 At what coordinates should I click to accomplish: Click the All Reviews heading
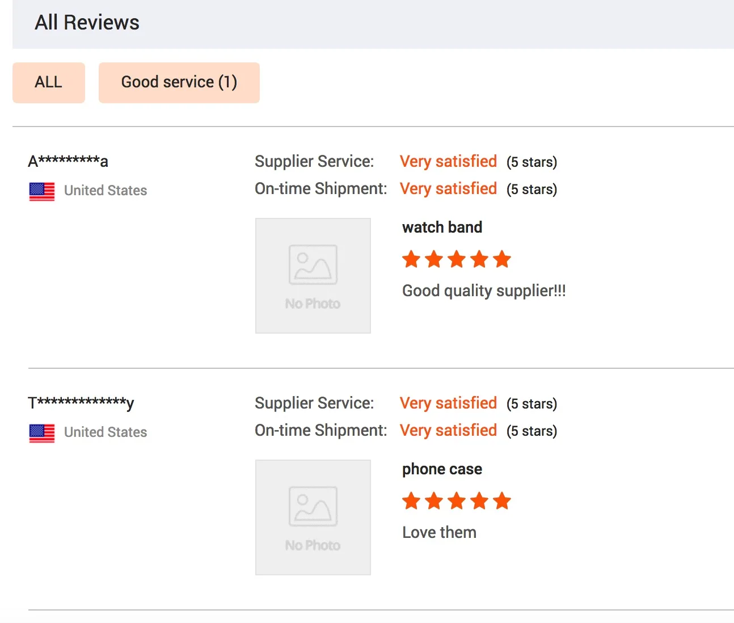(87, 23)
